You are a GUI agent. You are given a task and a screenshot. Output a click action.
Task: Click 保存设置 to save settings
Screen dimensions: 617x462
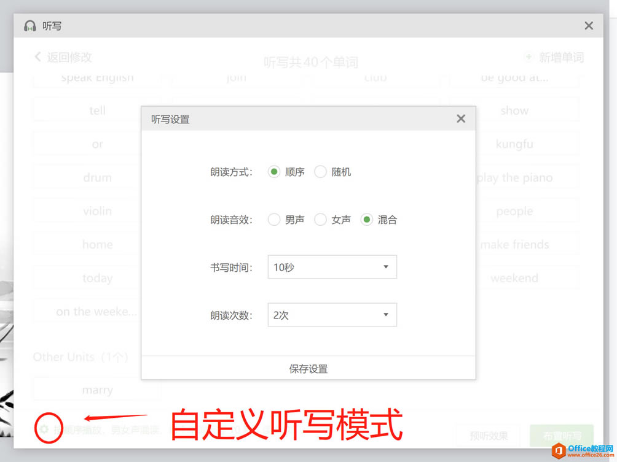308,369
